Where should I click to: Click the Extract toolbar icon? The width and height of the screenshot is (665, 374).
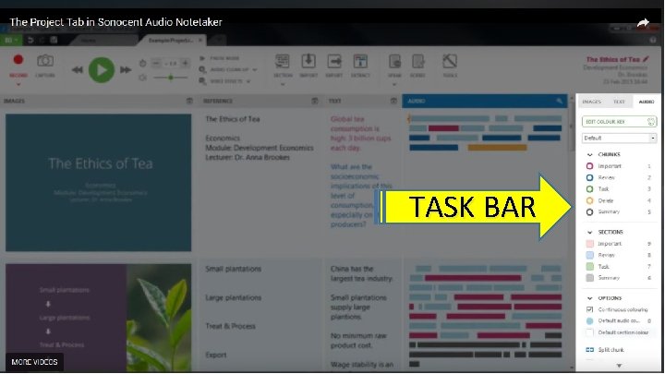pyautogui.click(x=360, y=62)
